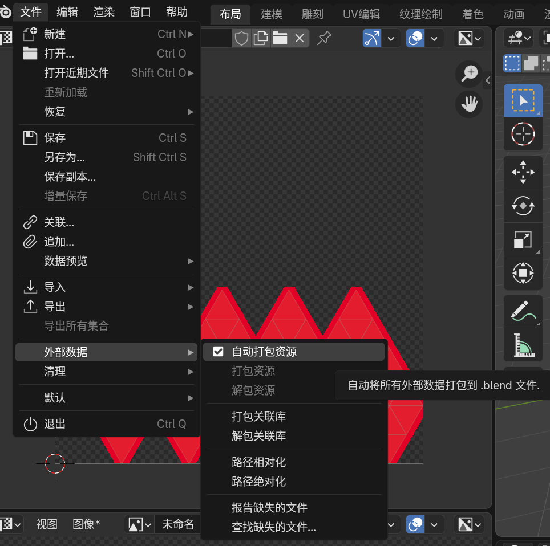This screenshot has height=546, width=550.
Task: Expand the 打开近期文件 submenu
Action: 107,73
